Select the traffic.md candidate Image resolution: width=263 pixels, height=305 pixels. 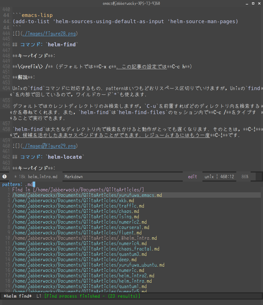78,206
